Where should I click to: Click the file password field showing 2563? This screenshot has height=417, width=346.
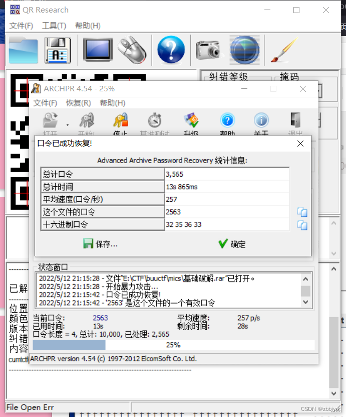tap(227, 212)
